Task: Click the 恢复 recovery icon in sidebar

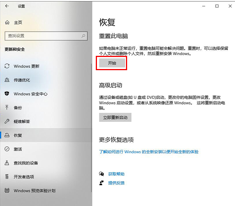Action: tap(7, 135)
